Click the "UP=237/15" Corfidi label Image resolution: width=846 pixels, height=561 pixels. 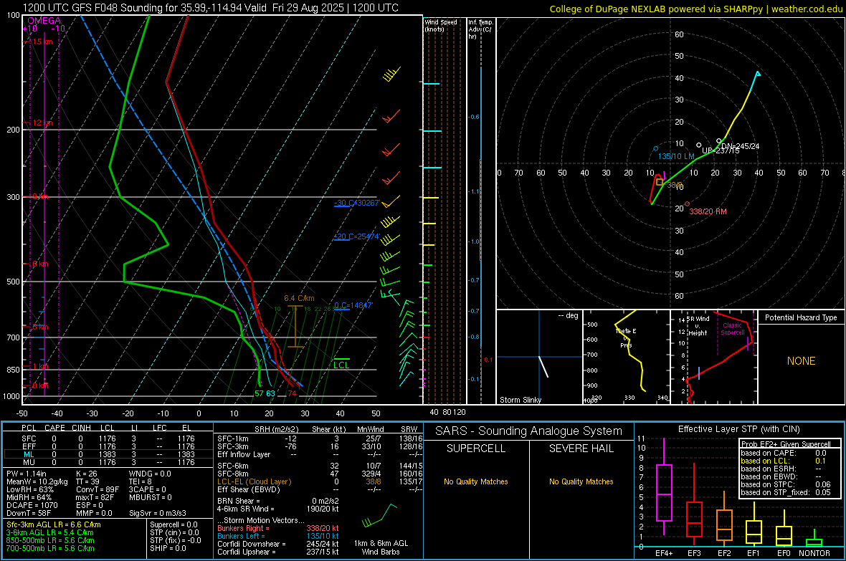pyautogui.click(x=721, y=150)
